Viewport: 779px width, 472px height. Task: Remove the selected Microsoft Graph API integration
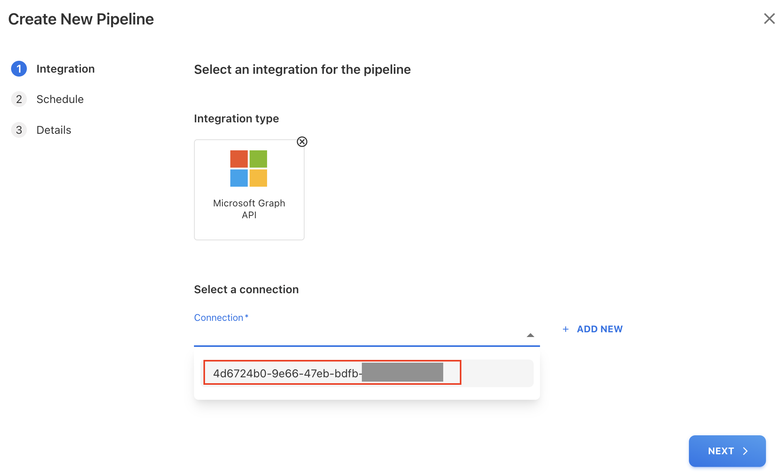(x=302, y=142)
